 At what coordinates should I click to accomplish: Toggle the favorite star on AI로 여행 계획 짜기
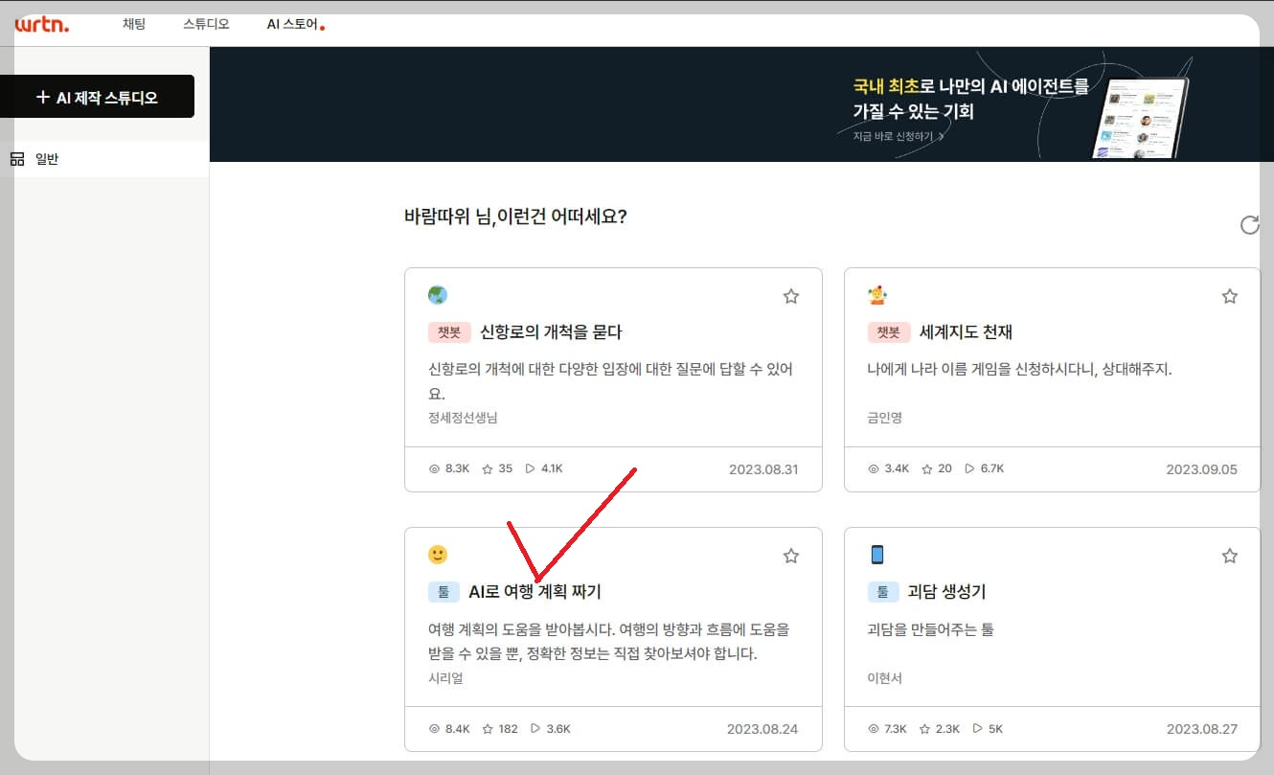point(791,556)
